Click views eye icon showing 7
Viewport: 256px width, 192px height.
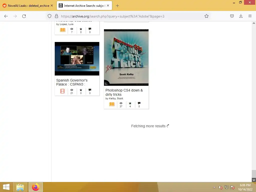[72, 29]
